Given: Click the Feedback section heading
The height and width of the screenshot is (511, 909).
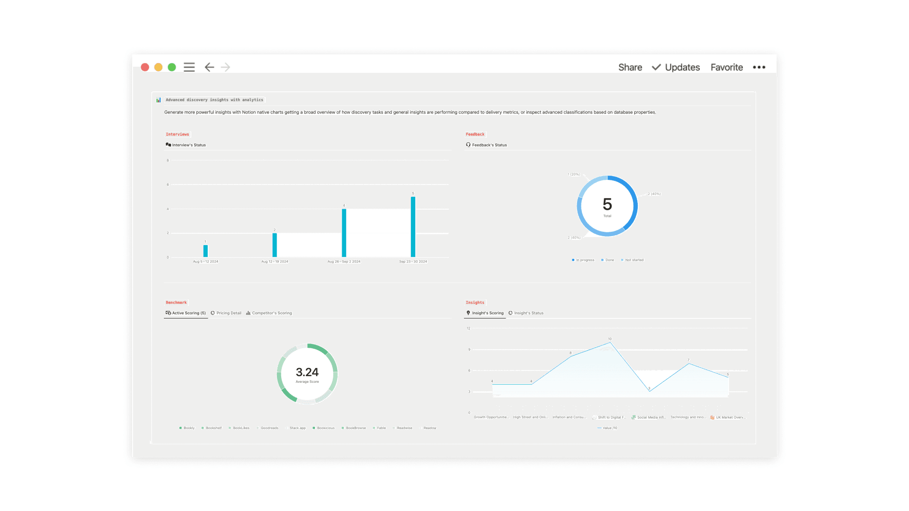Looking at the screenshot, I should (x=475, y=134).
